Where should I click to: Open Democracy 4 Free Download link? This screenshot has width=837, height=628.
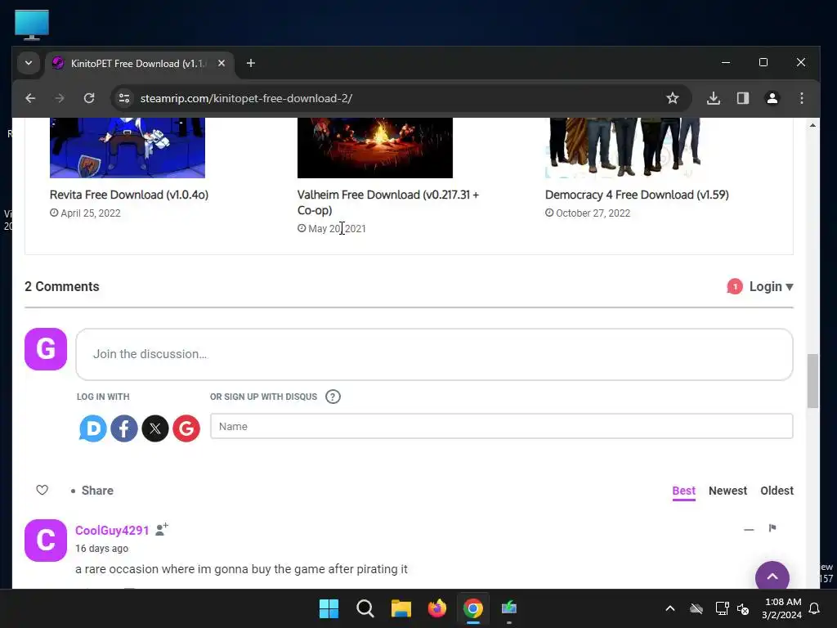(637, 195)
